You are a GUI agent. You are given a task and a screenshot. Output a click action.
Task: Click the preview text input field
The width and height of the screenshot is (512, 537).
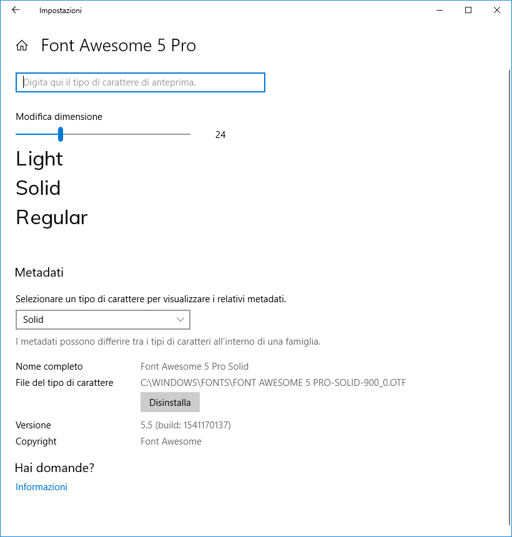140,82
